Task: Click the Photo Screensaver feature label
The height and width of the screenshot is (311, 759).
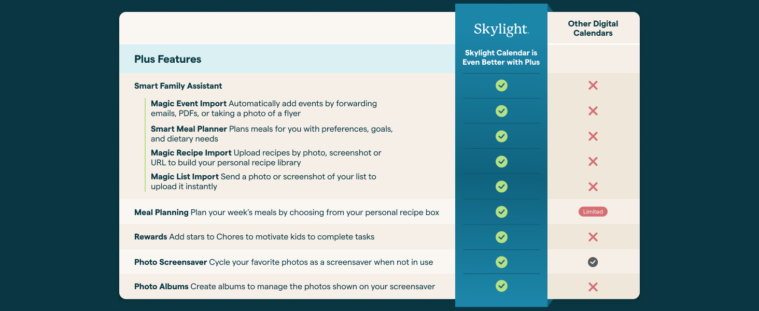Action: point(171,262)
